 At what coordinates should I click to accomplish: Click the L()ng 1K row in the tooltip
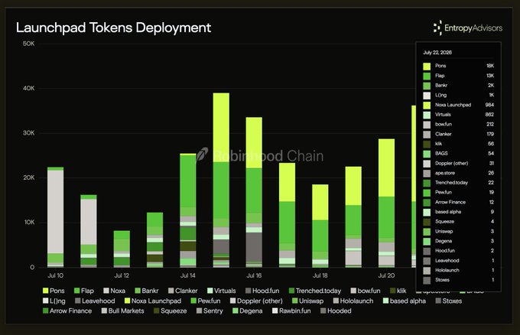click(x=459, y=95)
